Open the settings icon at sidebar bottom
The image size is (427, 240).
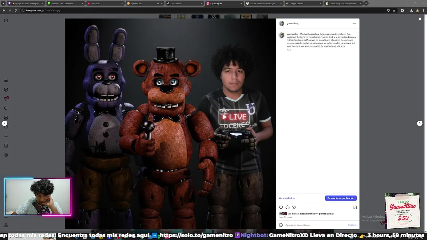point(6,225)
